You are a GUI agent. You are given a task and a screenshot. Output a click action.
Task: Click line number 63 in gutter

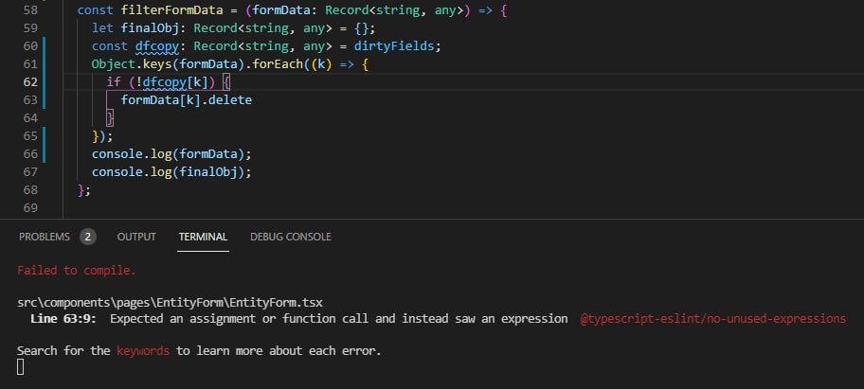click(x=31, y=100)
